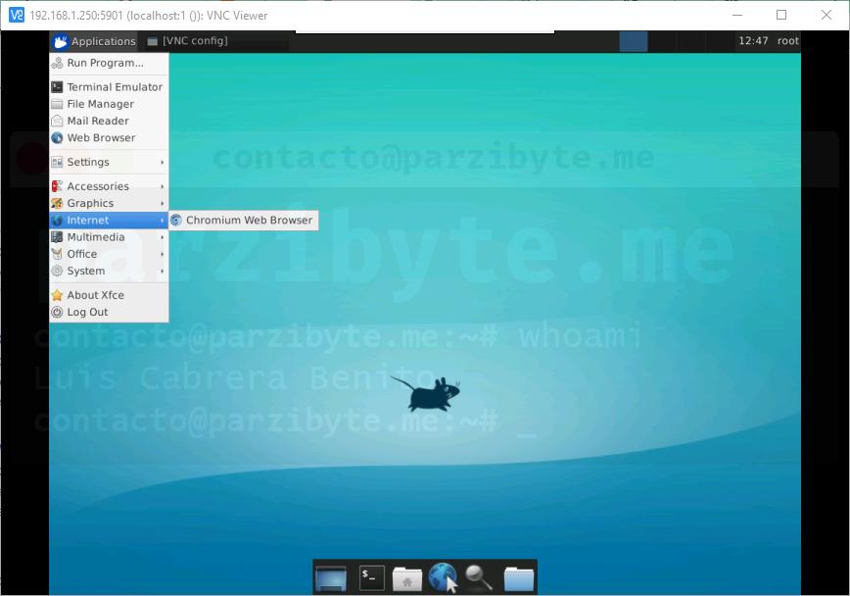
Task: Open application finder magnifier in dock
Action: pos(479,577)
